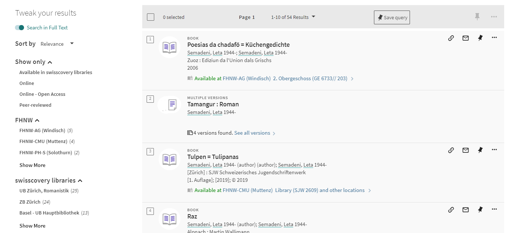Copy permalink for the Raz book
The width and height of the screenshot is (506, 233).
451,209
